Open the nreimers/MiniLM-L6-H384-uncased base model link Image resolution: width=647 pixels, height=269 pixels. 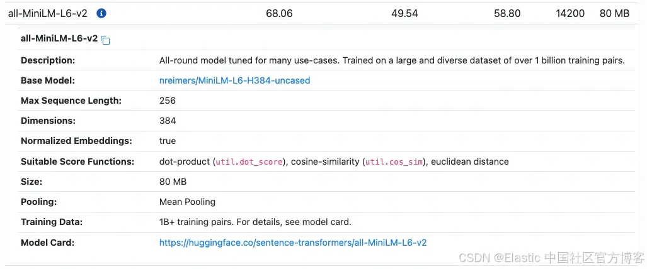pyautogui.click(x=234, y=80)
